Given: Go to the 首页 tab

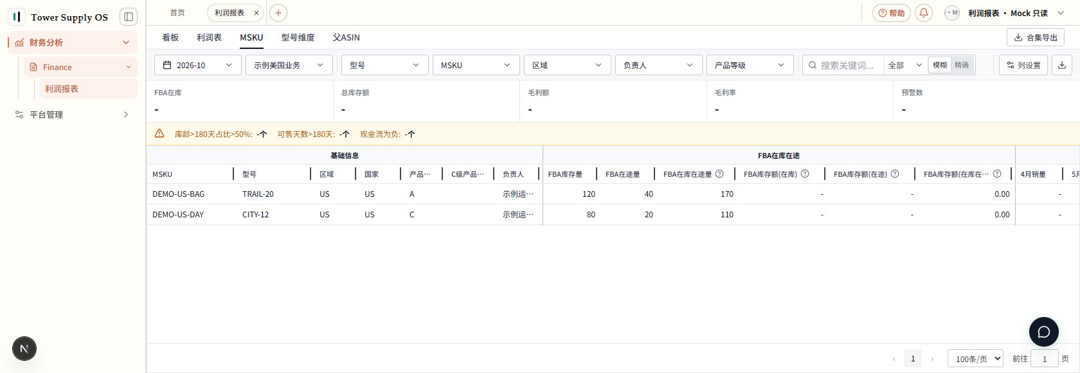Looking at the screenshot, I should [177, 13].
